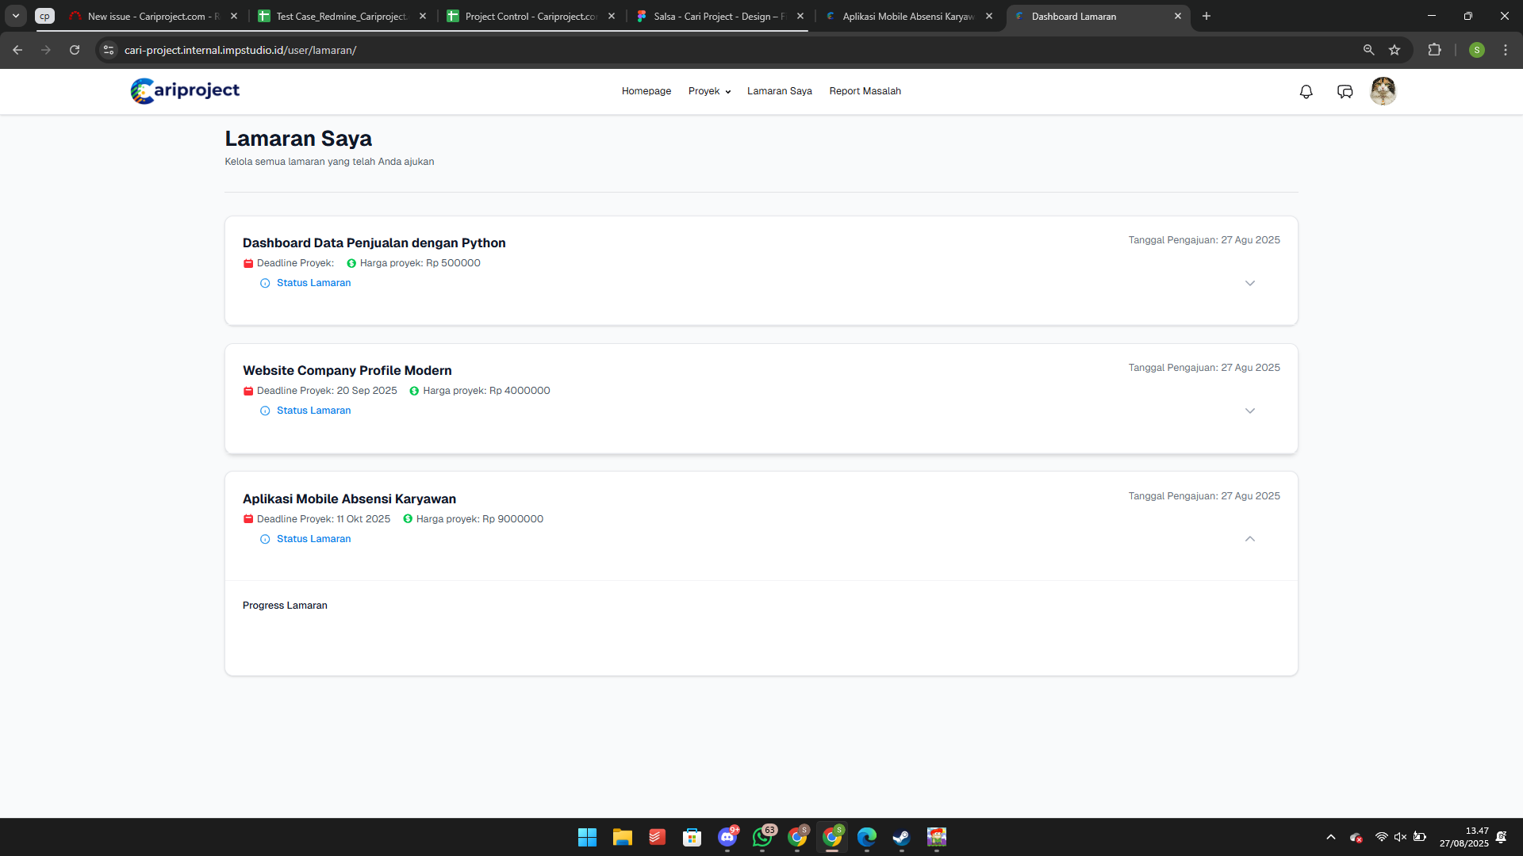The image size is (1523, 856).
Task: Click the Cariproject logo
Action: pyautogui.click(x=185, y=90)
